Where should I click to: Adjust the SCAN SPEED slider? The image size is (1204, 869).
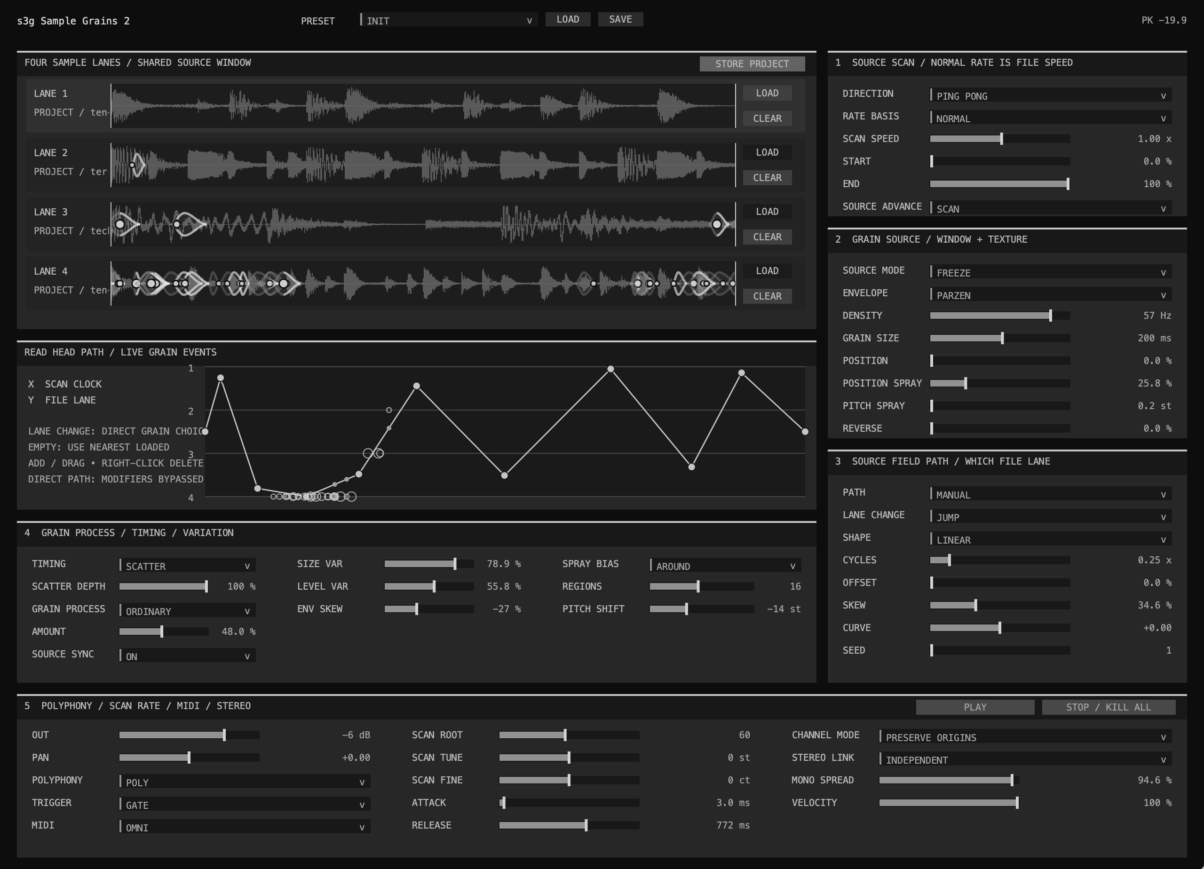click(x=999, y=139)
